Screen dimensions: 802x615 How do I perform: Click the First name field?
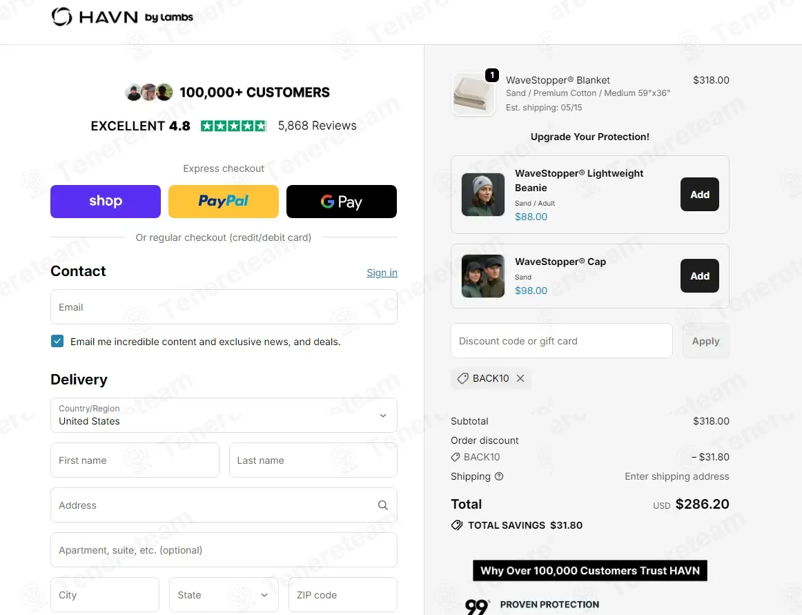pos(135,460)
